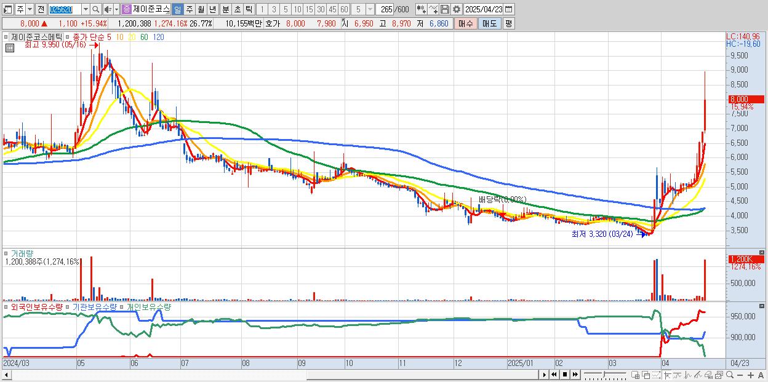Image resolution: width=768 pixels, height=382 pixels.
Task: Click the plus zoom-in icon at bottom right
Action: tap(751, 375)
